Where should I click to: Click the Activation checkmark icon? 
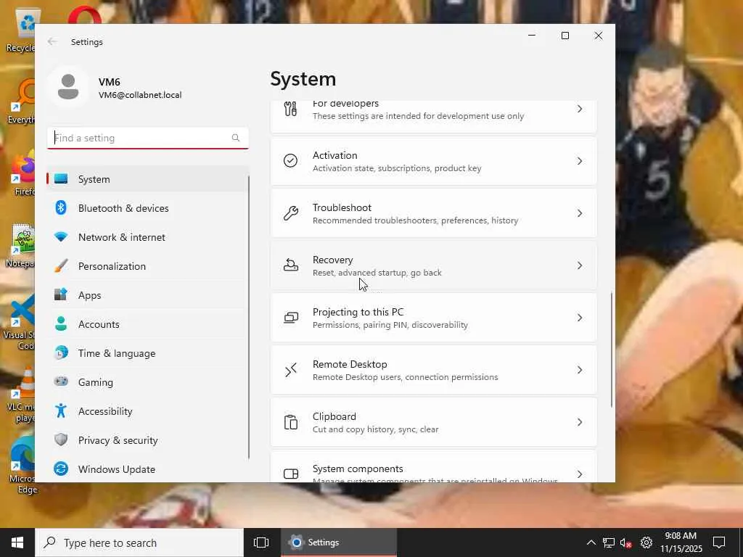point(290,160)
